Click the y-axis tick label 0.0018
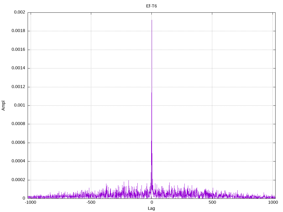 [18, 31]
